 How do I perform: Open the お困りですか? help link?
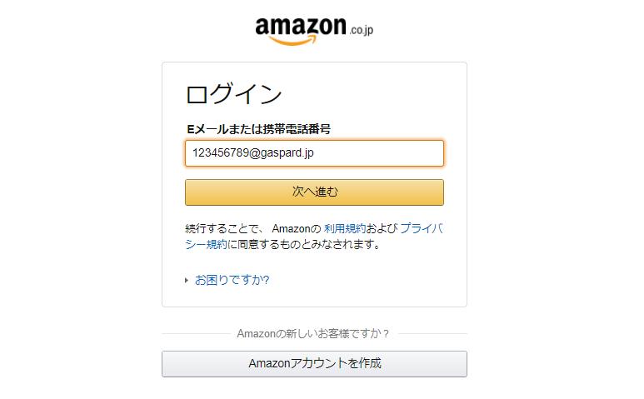232,280
